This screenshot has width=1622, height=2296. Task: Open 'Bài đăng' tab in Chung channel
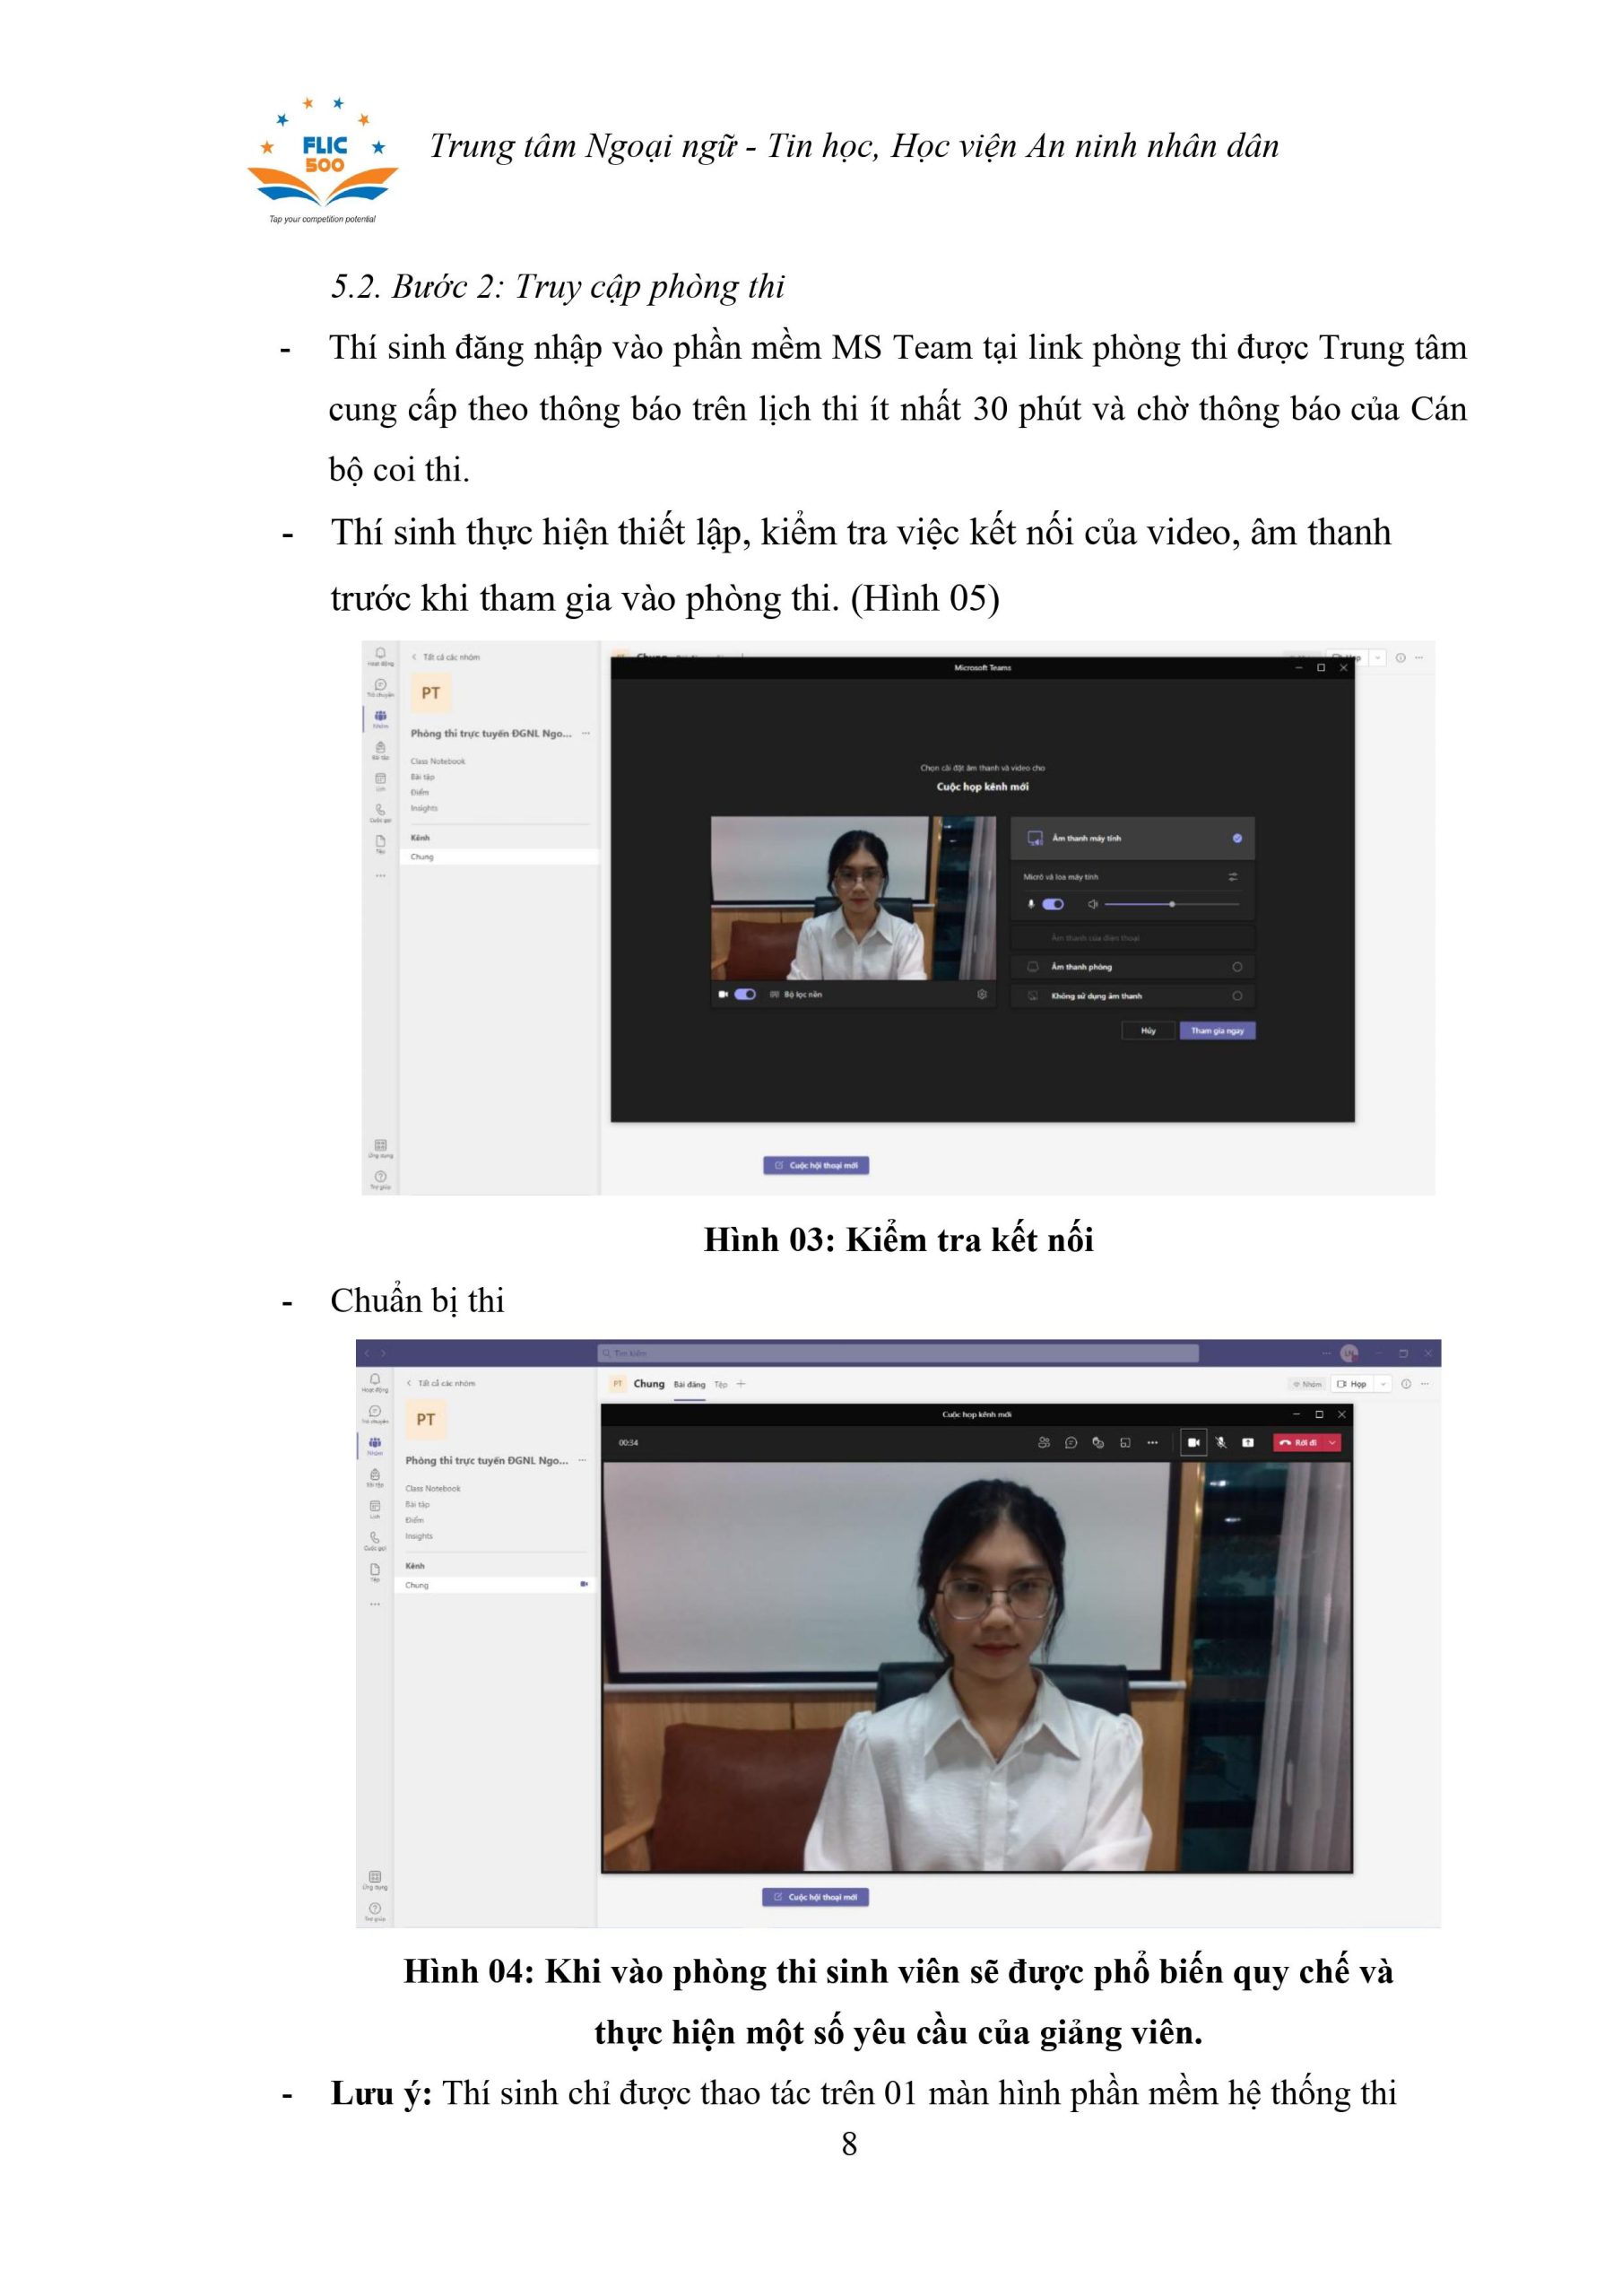tap(689, 1384)
